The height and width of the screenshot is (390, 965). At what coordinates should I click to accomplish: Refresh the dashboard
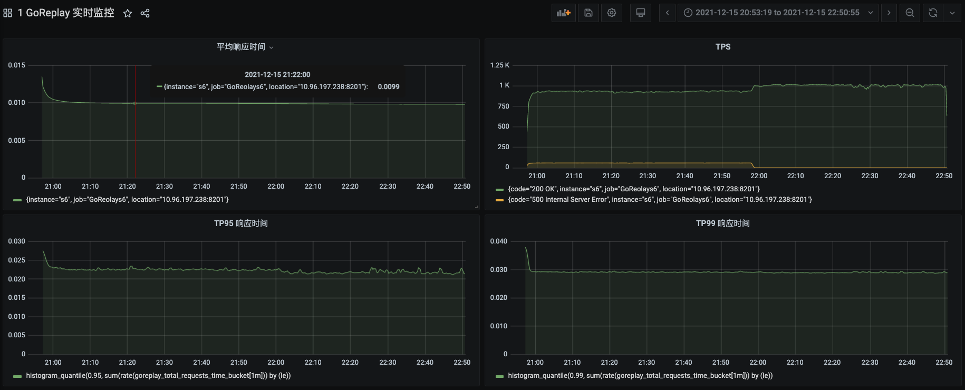coord(933,13)
